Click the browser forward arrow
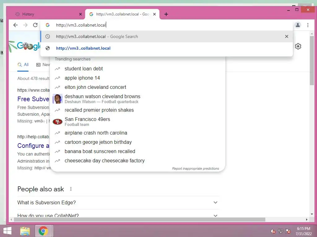317x237 pixels. [25, 25]
